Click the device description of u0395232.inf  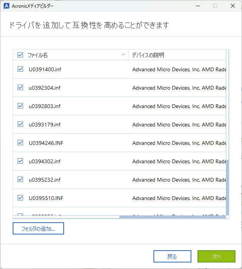179,180
